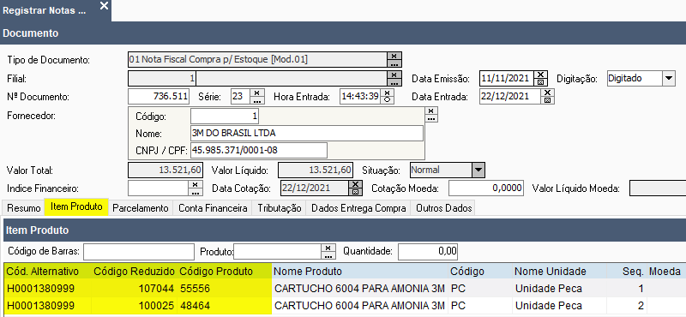Open Filial lookup (... button)
This screenshot has width=686, height=317.
pos(394,82)
